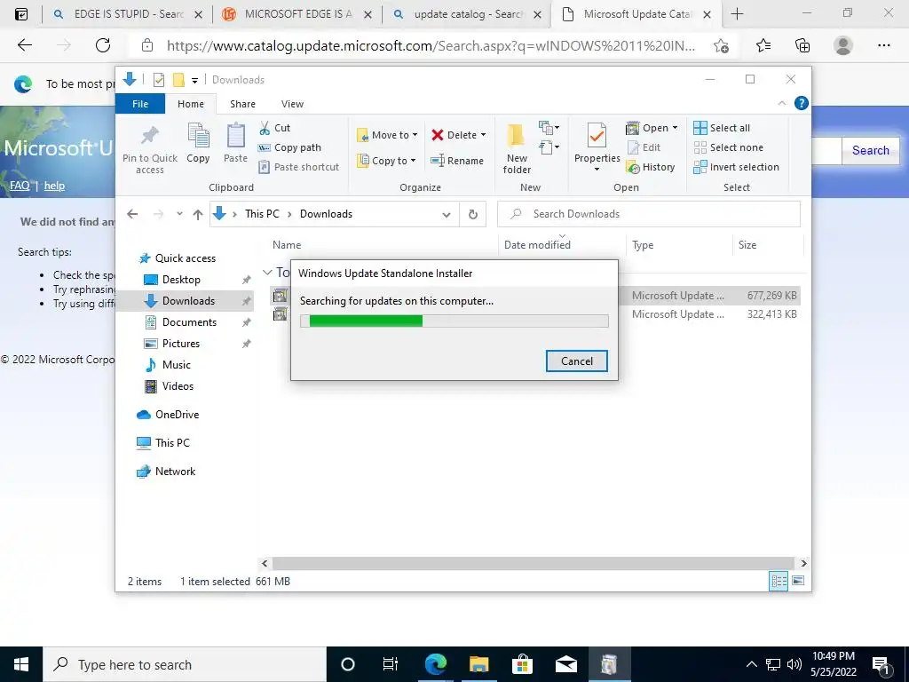Open Microsoft Store from taskbar
Viewport: 909px width, 682px height.
[x=522, y=664]
